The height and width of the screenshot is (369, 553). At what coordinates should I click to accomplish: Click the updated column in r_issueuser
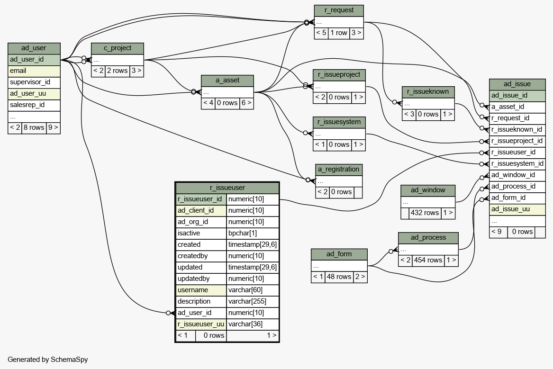(x=201, y=268)
